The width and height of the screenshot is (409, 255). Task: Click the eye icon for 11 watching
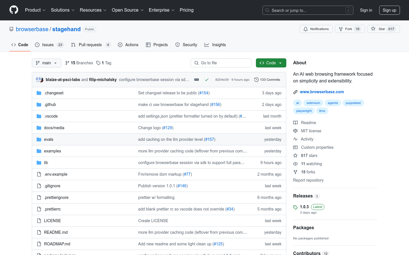coord(295,164)
